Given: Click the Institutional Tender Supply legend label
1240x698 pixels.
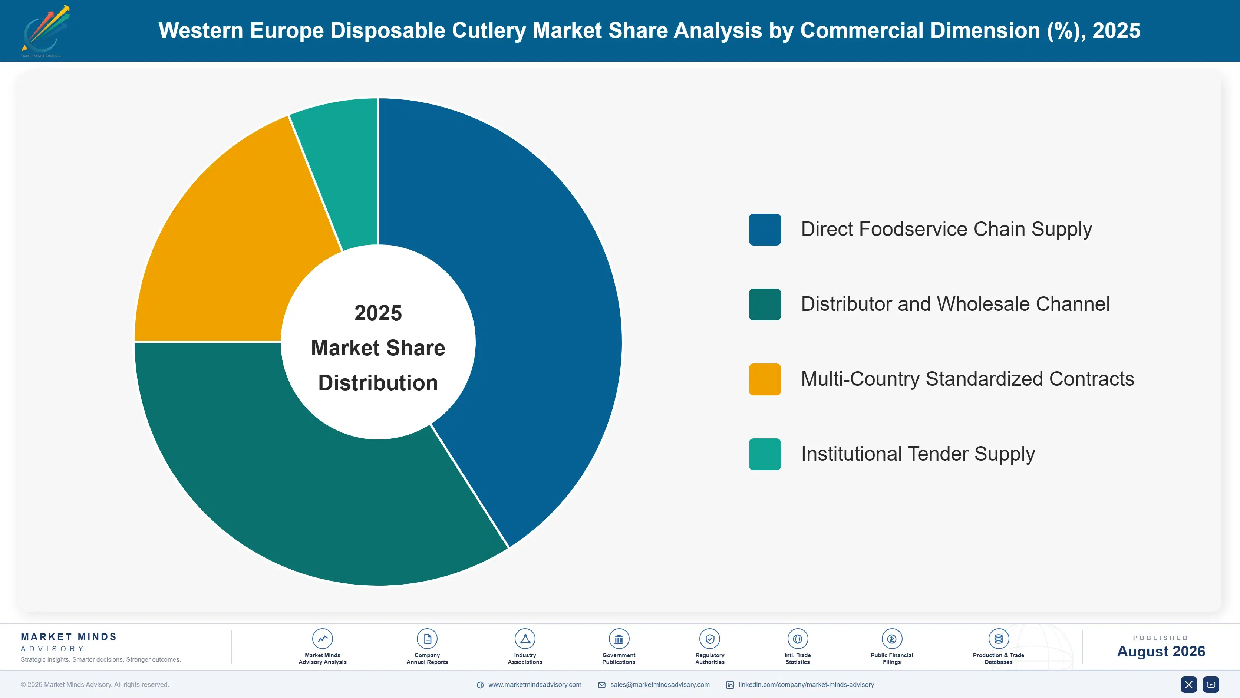Looking at the screenshot, I should tap(917, 454).
